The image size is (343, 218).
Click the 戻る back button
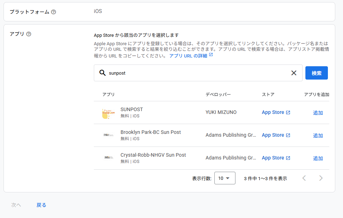click(41, 205)
